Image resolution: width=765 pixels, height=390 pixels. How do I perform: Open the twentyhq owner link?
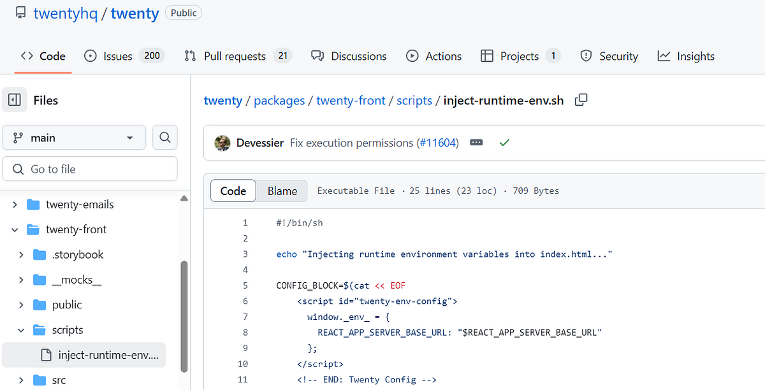66,13
